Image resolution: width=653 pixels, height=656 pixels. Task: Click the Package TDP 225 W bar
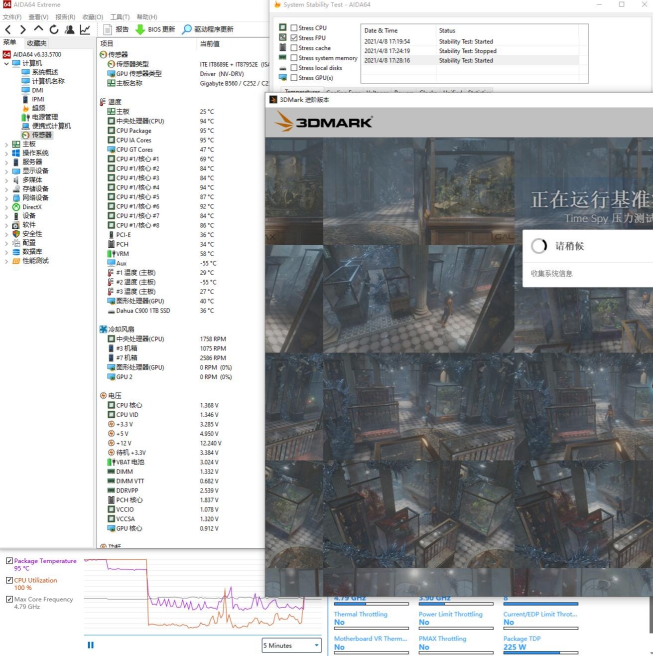(540, 653)
